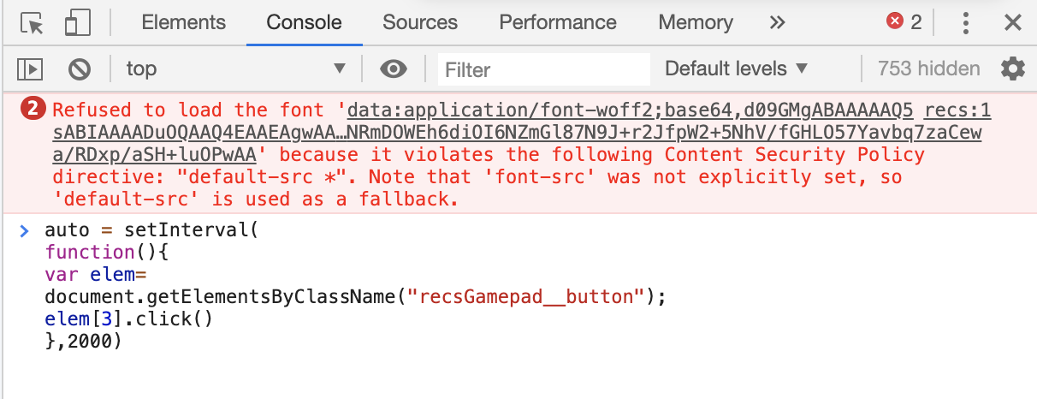This screenshot has height=399, width=1037.
Task: Open the Default levels dropdown
Action: [x=736, y=68]
